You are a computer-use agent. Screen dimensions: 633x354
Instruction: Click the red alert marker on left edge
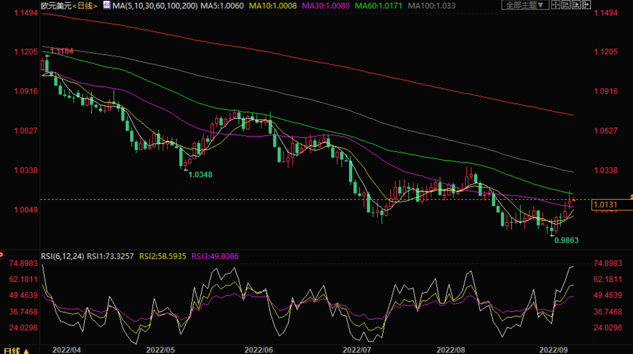coord(1,255)
